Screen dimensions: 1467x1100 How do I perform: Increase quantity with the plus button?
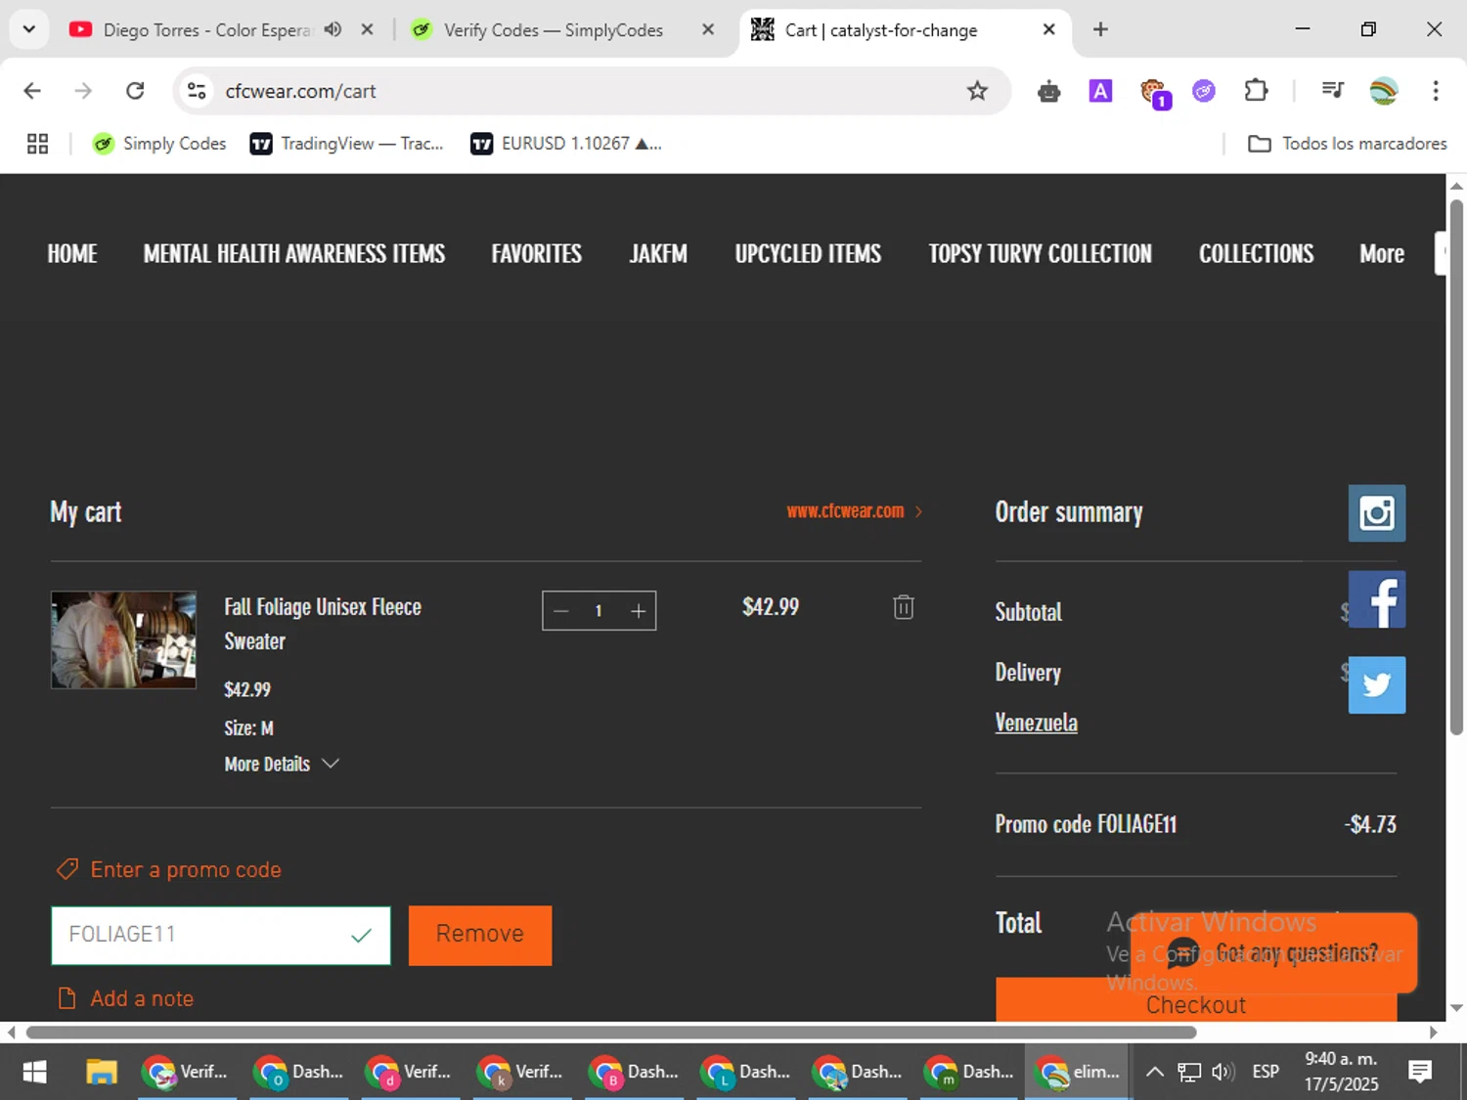coord(638,611)
